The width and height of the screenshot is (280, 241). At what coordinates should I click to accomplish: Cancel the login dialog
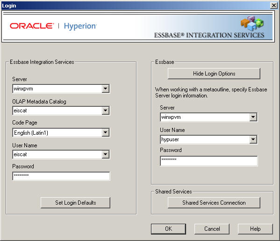(212, 229)
